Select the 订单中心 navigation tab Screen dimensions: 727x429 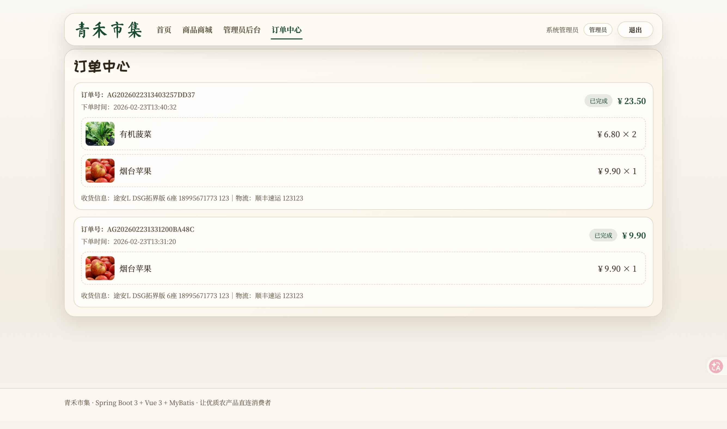(x=287, y=30)
